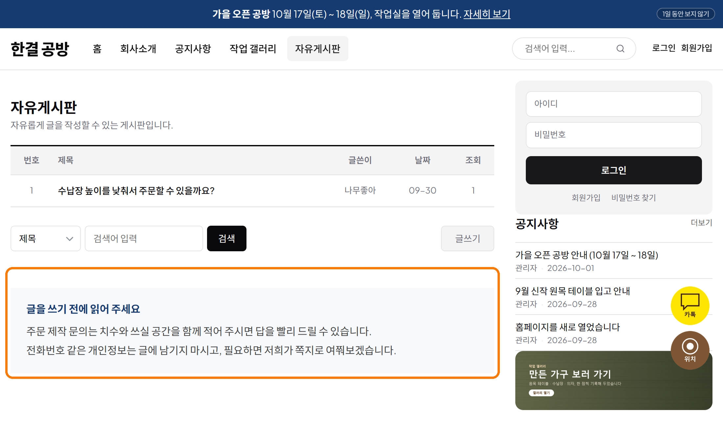Click the 제목 column header in table

(66, 160)
